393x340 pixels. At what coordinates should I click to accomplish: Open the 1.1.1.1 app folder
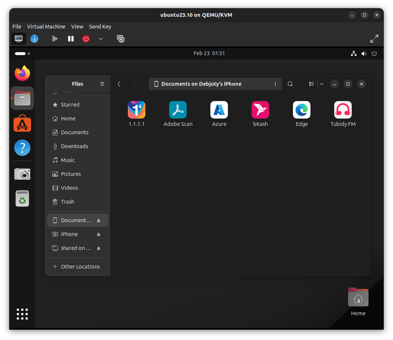(x=137, y=114)
